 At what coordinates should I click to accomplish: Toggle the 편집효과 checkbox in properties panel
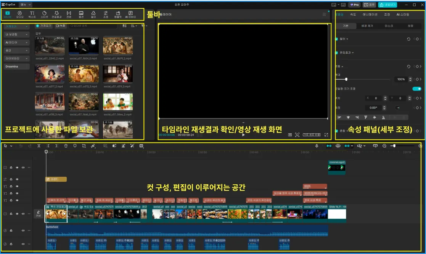point(336,53)
